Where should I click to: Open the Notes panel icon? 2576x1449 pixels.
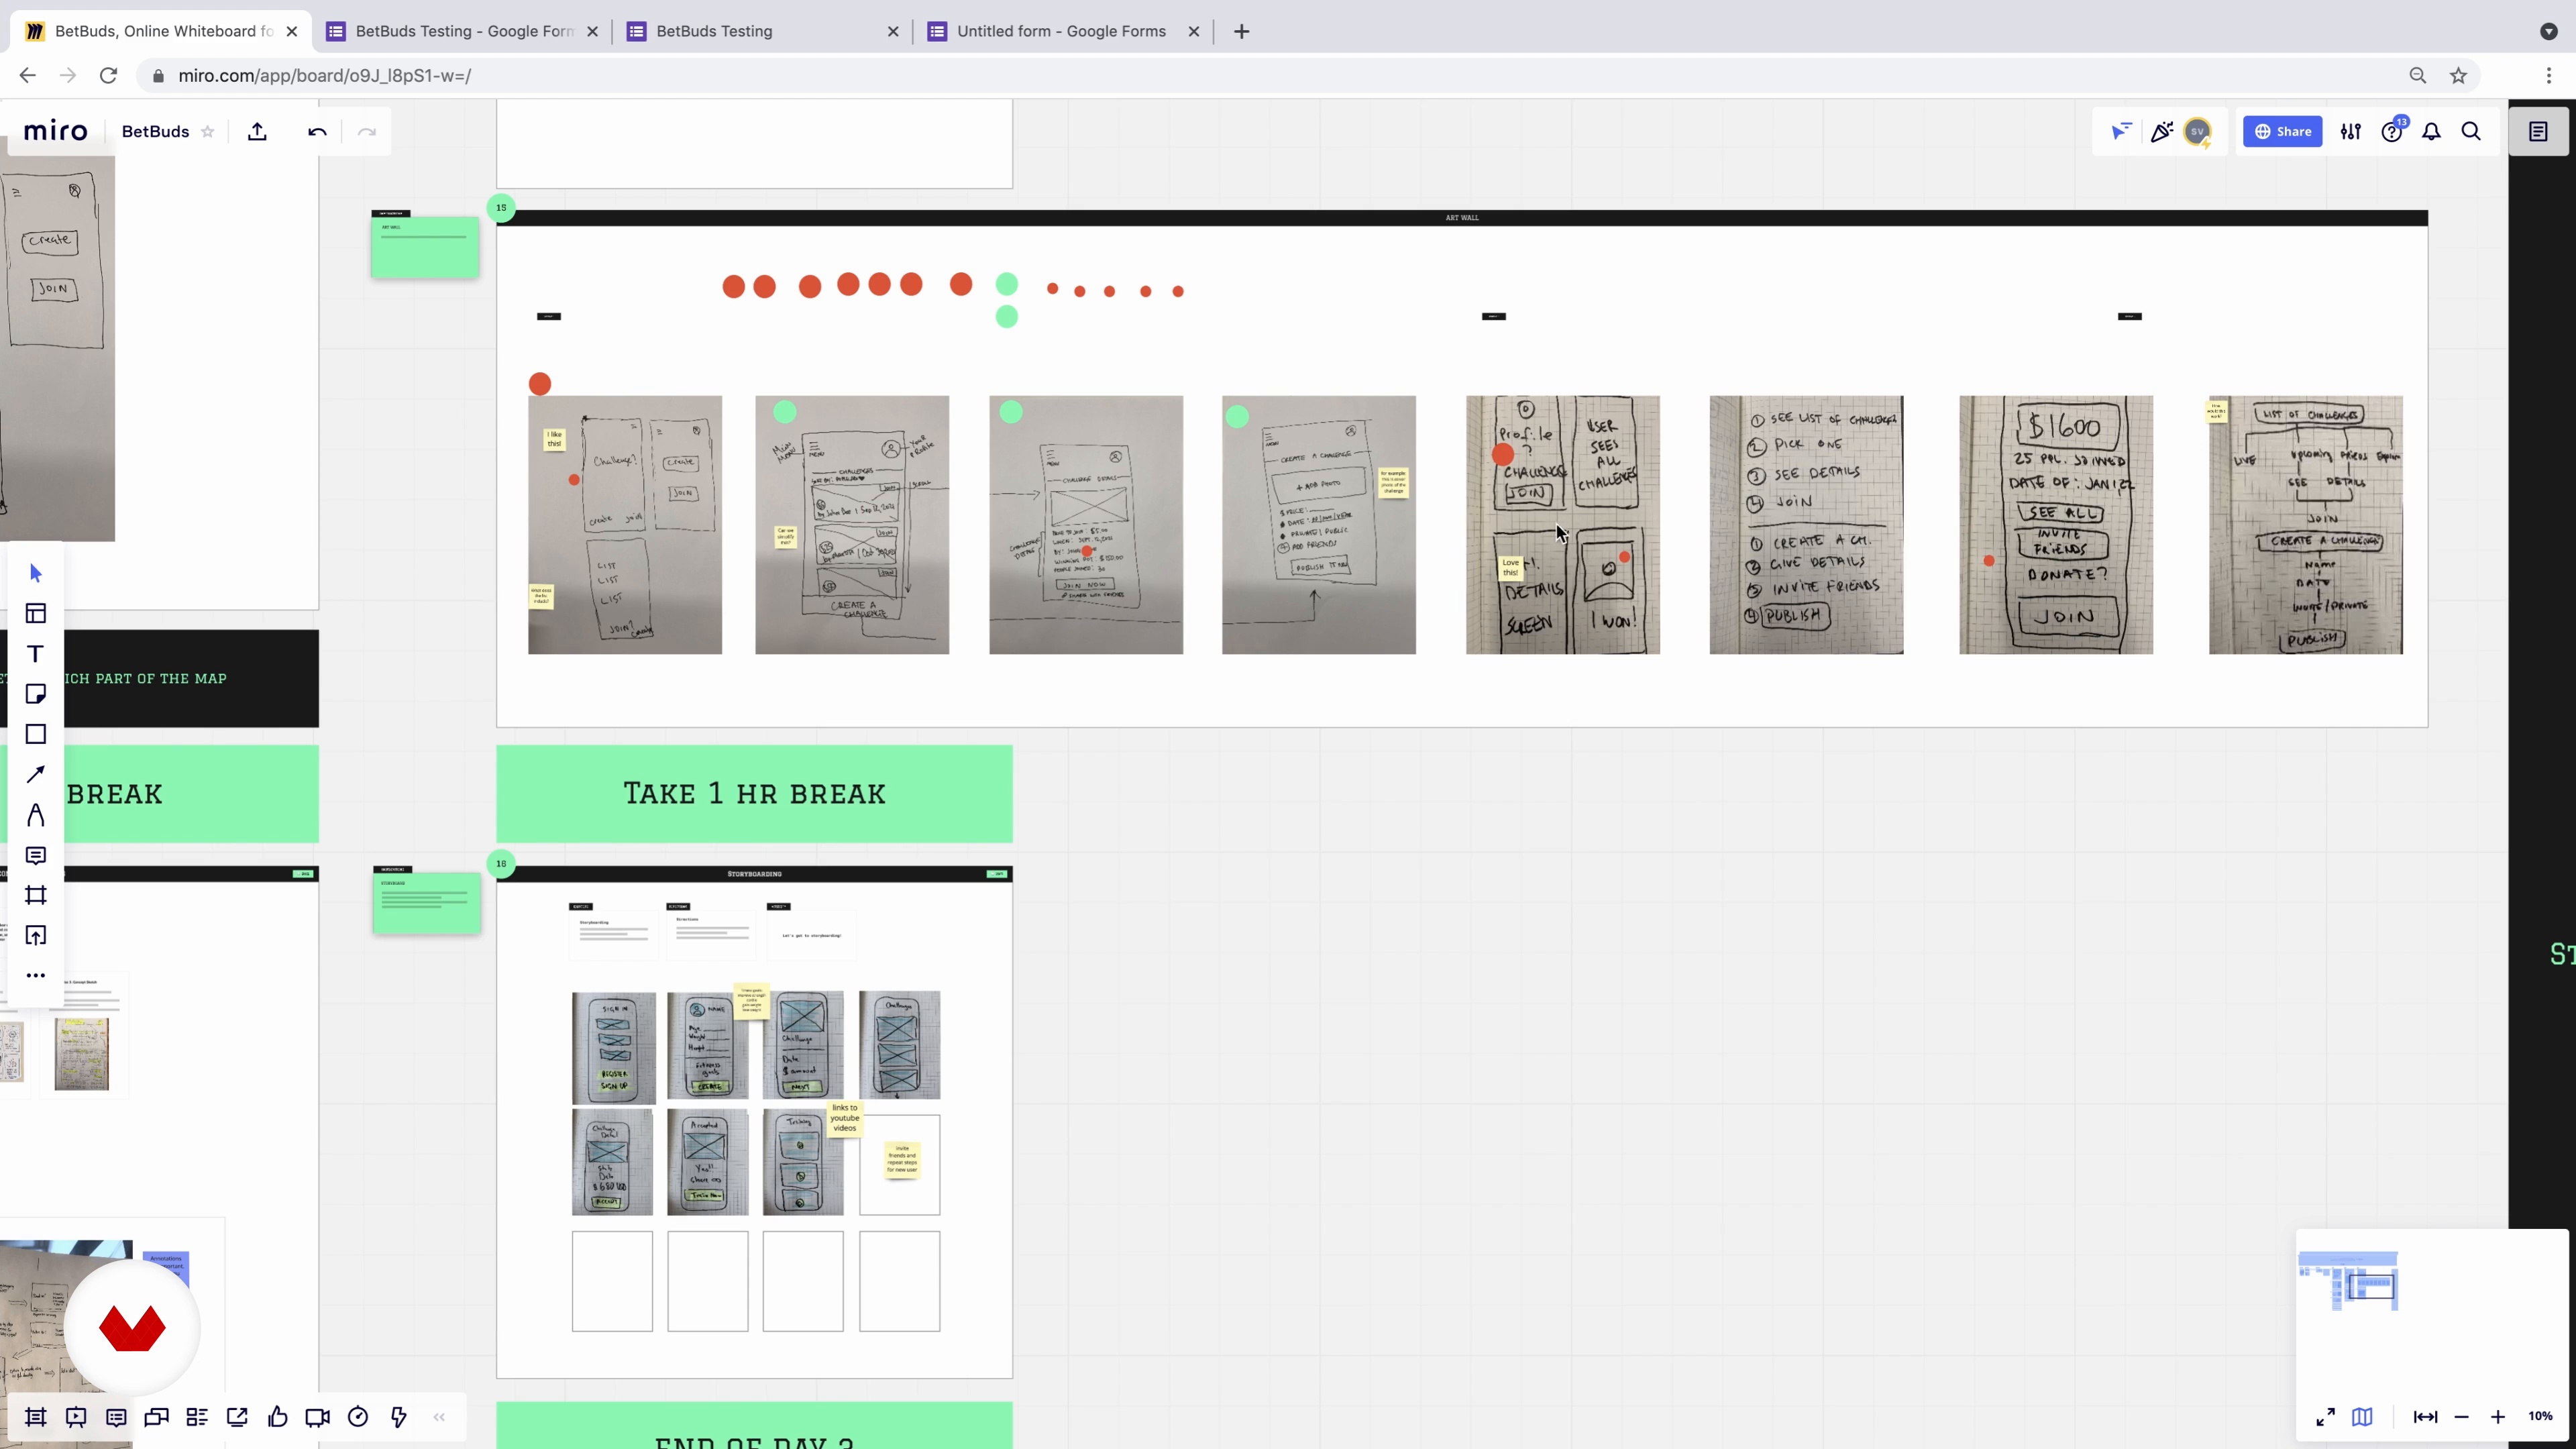(2538, 131)
